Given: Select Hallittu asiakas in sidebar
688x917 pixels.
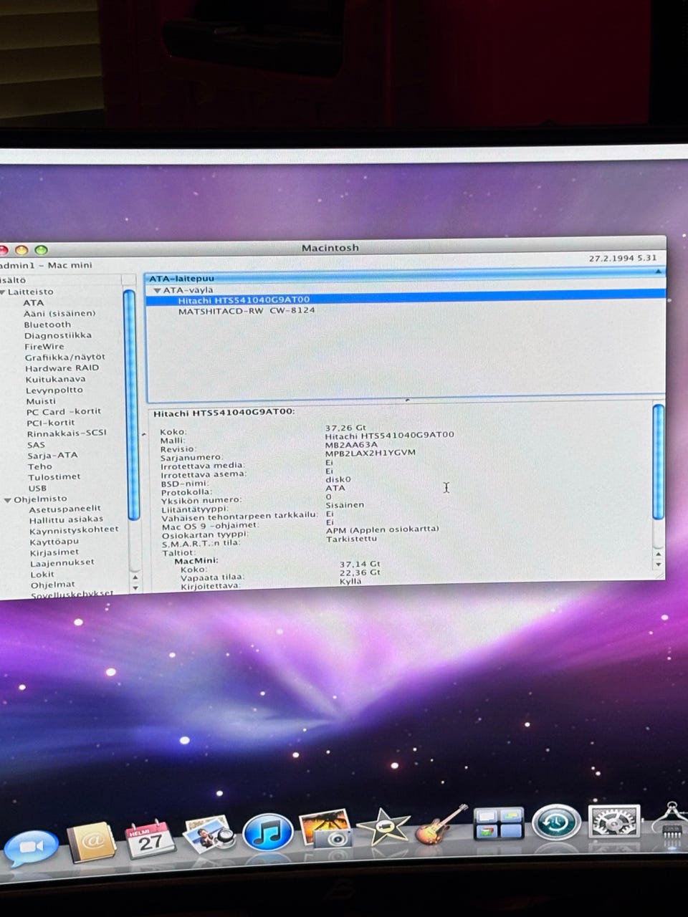Looking at the screenshot, I should 67,519.
